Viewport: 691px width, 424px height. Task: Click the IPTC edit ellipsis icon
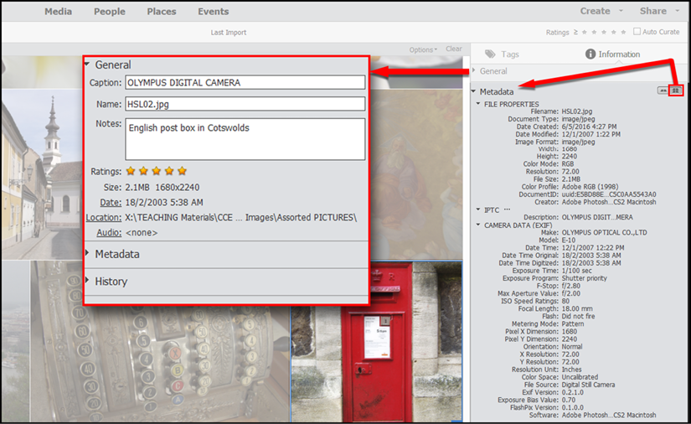pyautogui.click(x=507, y=209)
